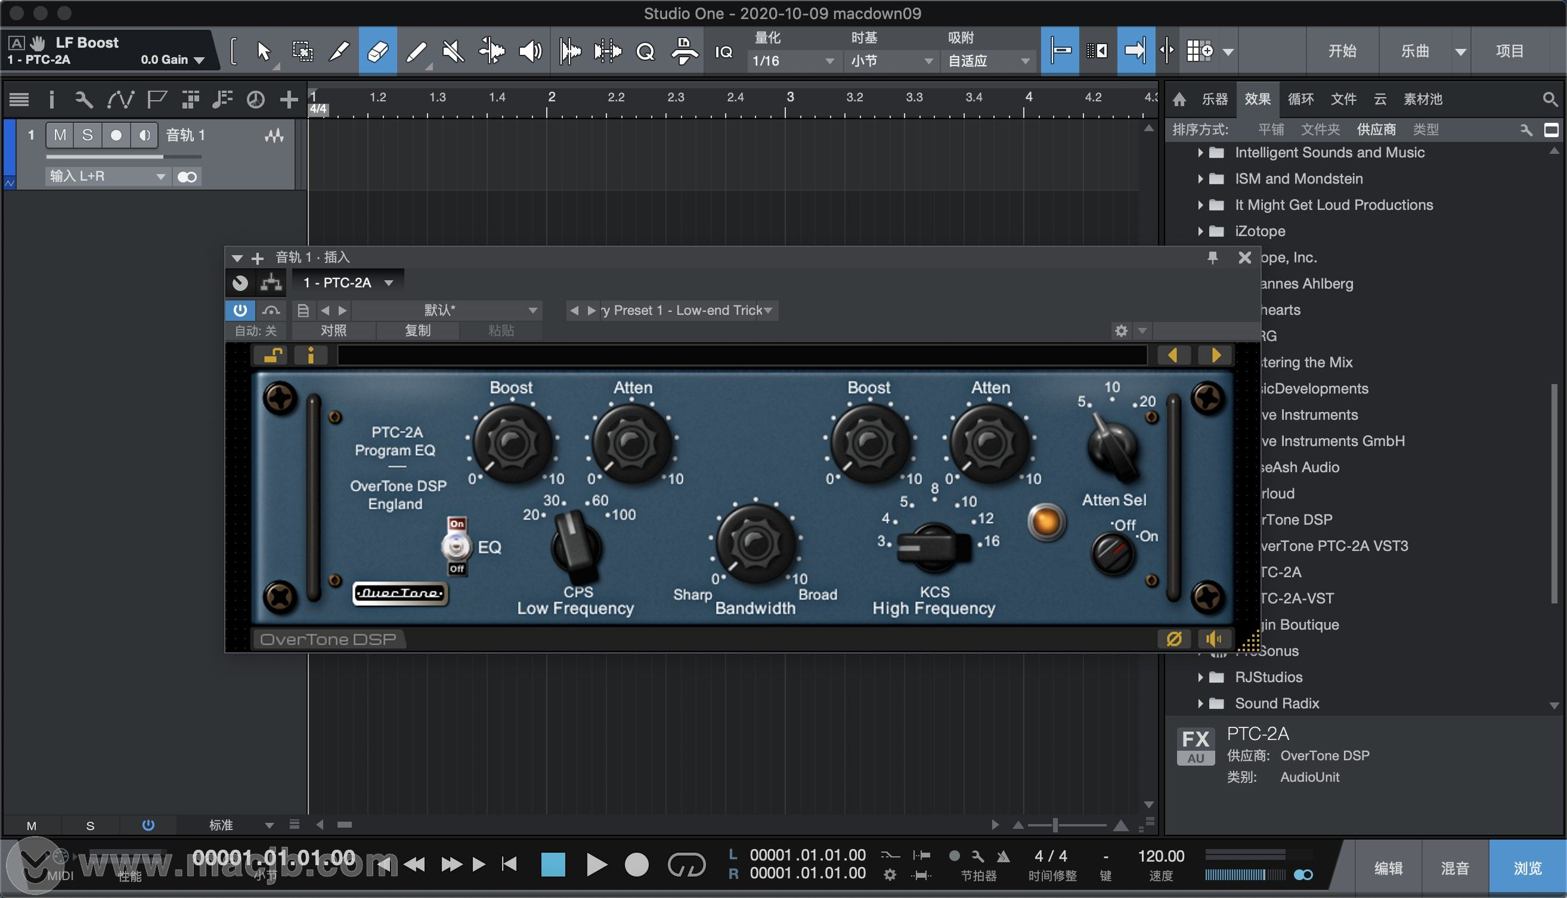Toggle Autoscroll in the toolbar
The image size is (1567, 898).
(1135, 51)
